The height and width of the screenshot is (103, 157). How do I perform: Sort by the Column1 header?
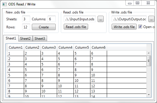pyautogui.click(x=16, y=47)
